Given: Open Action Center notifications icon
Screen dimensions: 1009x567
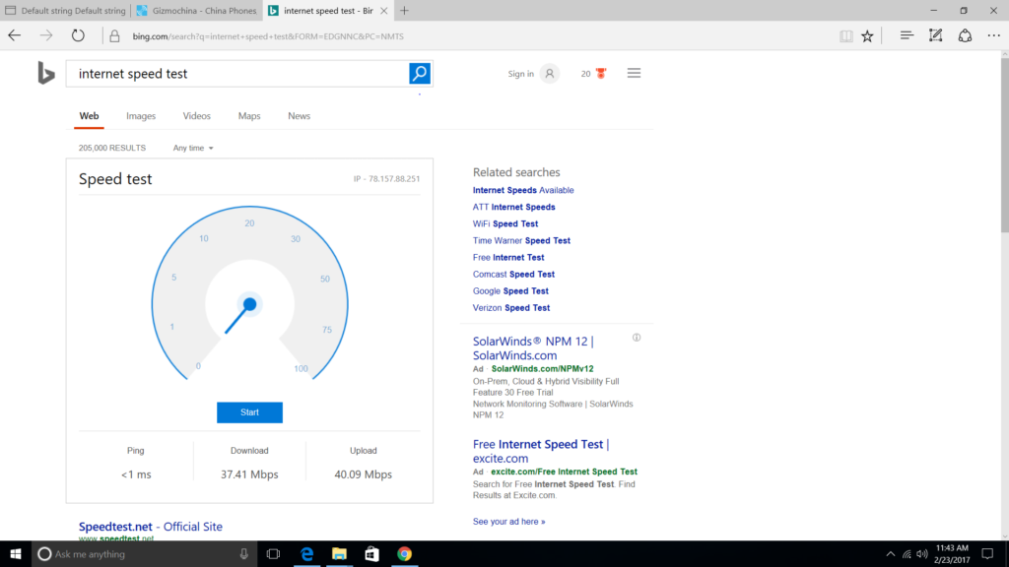Looking at the screenshot, I should (x=987, y=554).
